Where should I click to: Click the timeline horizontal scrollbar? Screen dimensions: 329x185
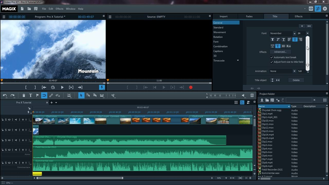[x=80, y=178]
